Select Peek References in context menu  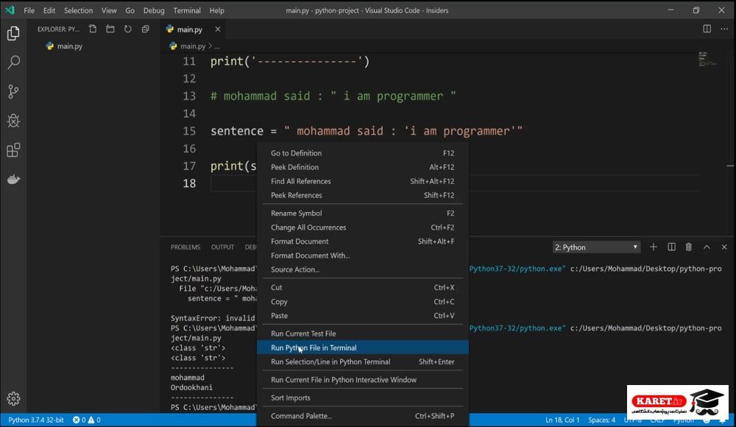pos(362,195)
